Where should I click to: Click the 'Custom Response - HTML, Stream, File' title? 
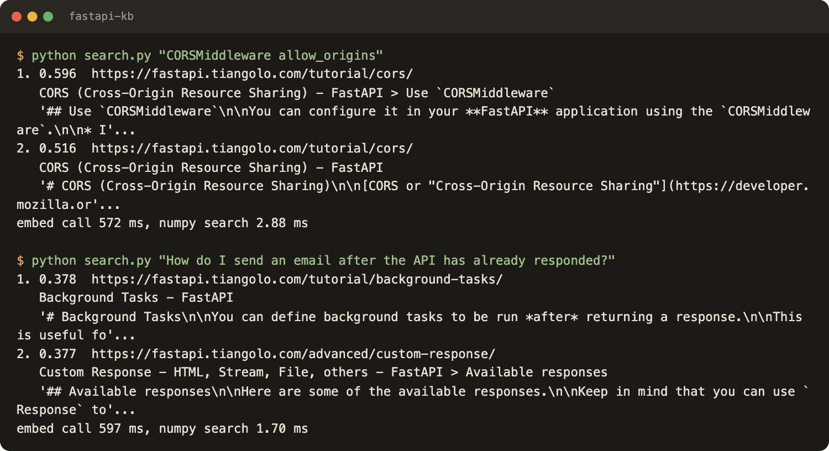click(x=323, y=373)
